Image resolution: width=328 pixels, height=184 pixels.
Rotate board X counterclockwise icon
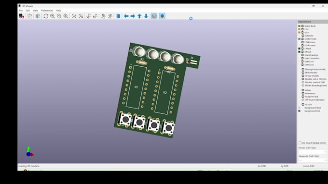[x=81, y=16]
